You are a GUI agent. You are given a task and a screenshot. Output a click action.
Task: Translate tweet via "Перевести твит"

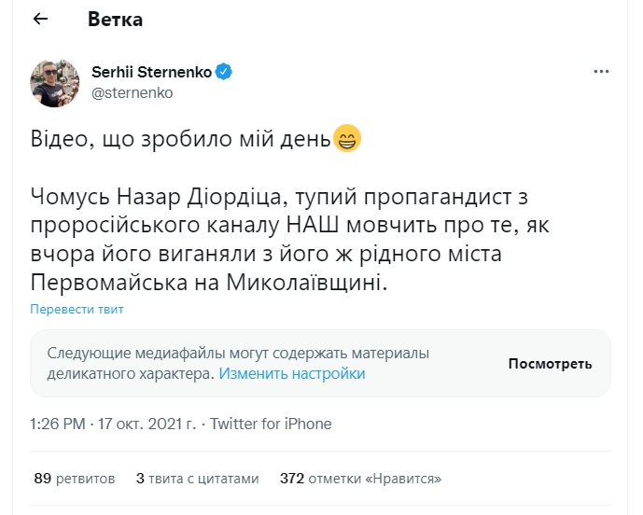click(x=77, y=310)
